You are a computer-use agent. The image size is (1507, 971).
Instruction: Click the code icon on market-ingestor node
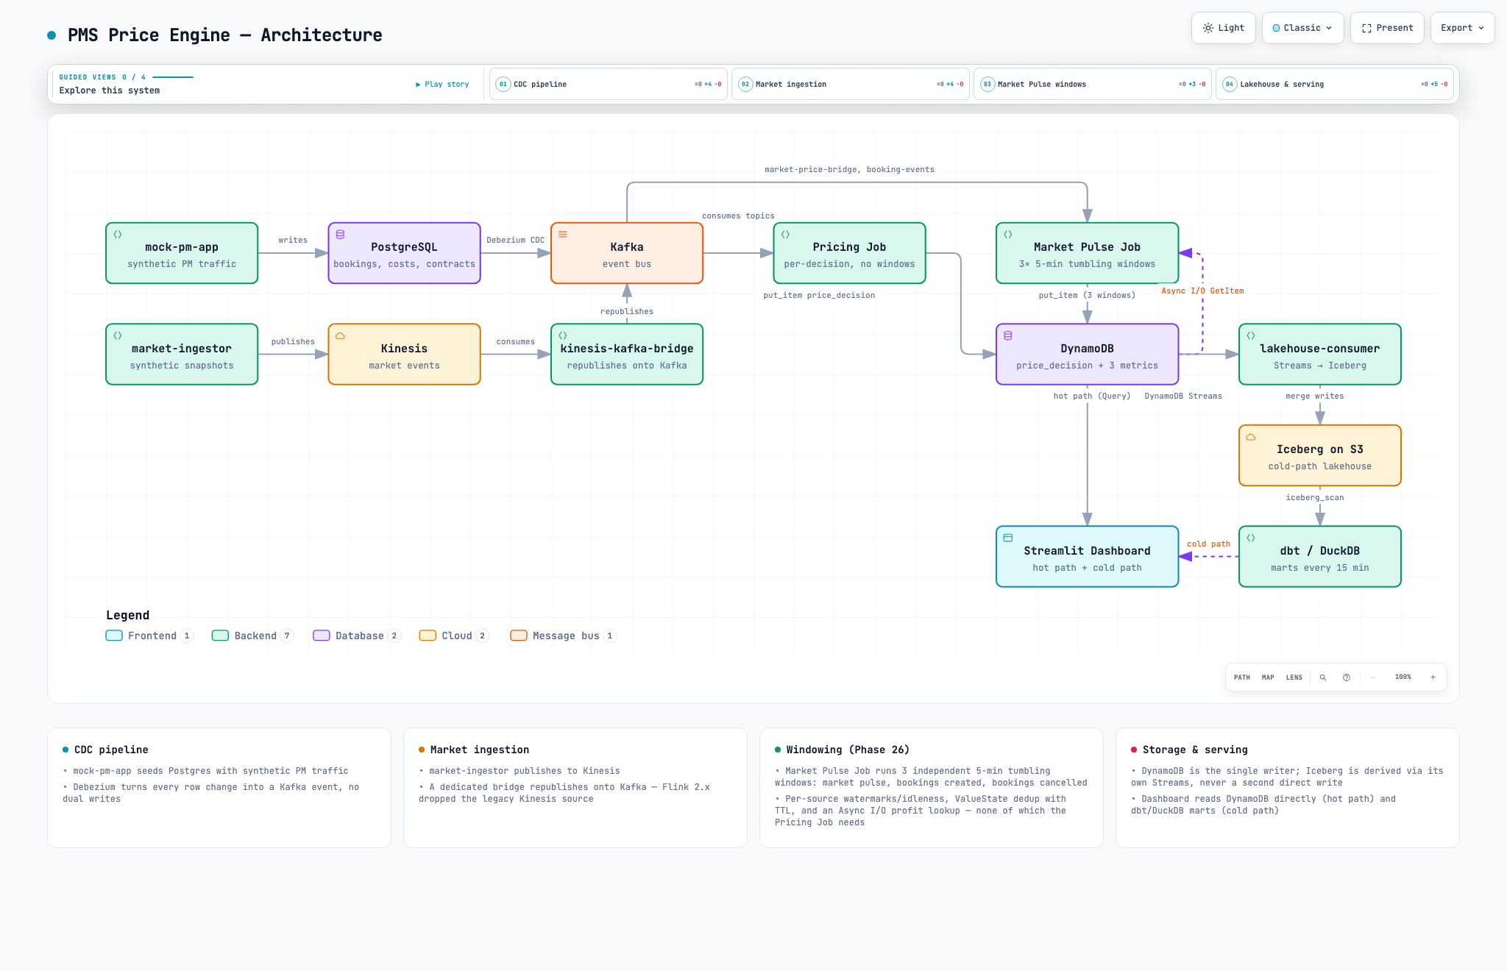[x=118, y=335]
